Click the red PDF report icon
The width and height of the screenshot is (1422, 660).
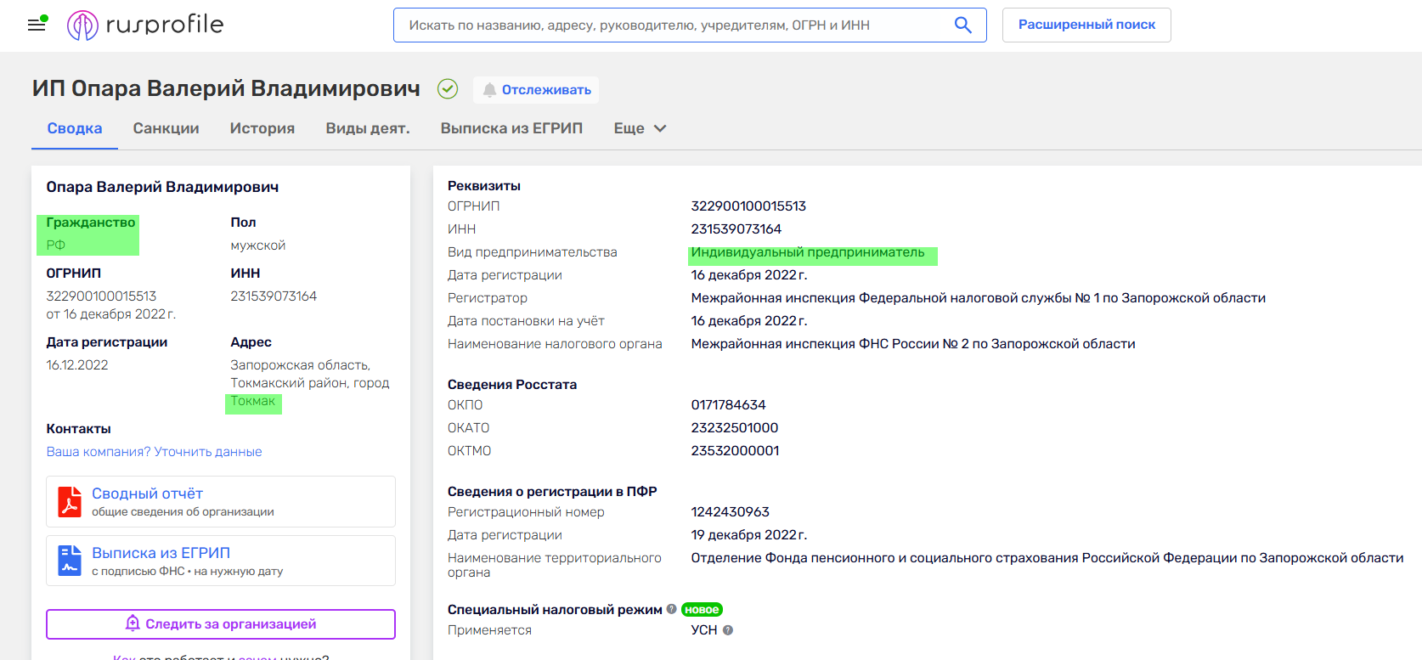[x=69, y=501]
